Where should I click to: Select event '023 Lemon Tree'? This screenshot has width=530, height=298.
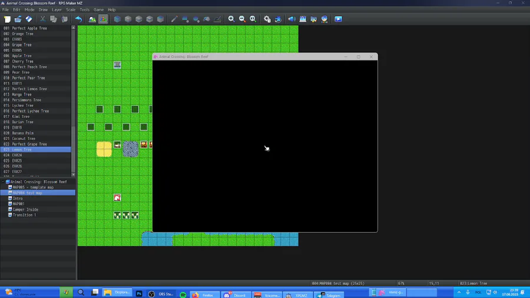35,150
